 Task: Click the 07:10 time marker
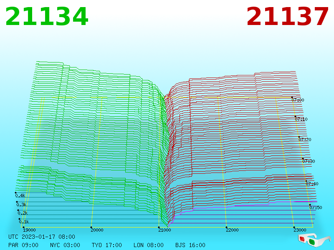[x=301, y=119]
